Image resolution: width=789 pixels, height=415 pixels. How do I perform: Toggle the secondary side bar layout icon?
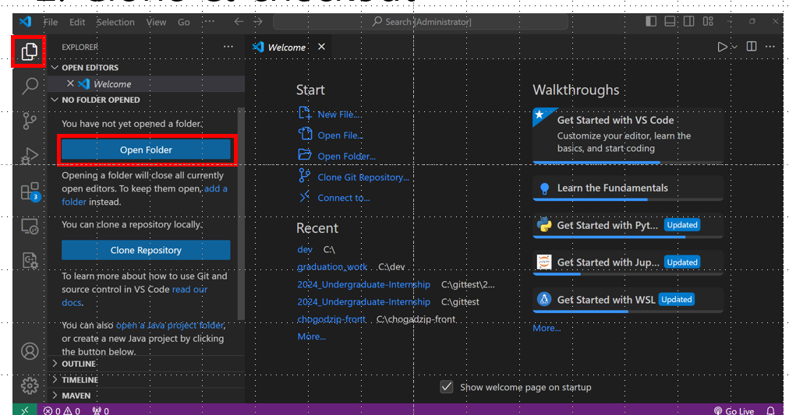689,21
